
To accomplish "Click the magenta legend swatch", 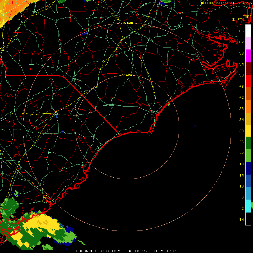I will click(x=248, y=56).
